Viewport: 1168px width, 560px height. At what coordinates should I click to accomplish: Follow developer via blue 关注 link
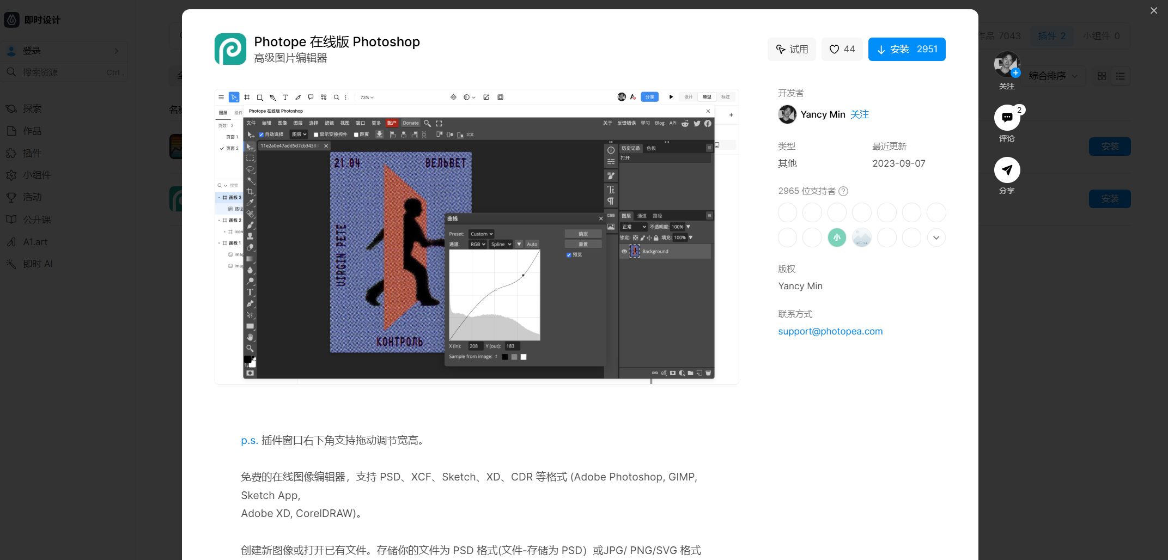point(860,114)
